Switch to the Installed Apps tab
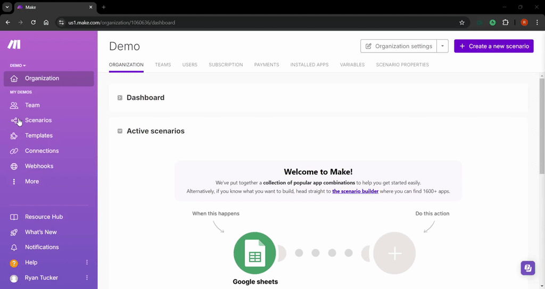Image resolution: width=545 pixels, height=289 pixels. click(309, 64)
